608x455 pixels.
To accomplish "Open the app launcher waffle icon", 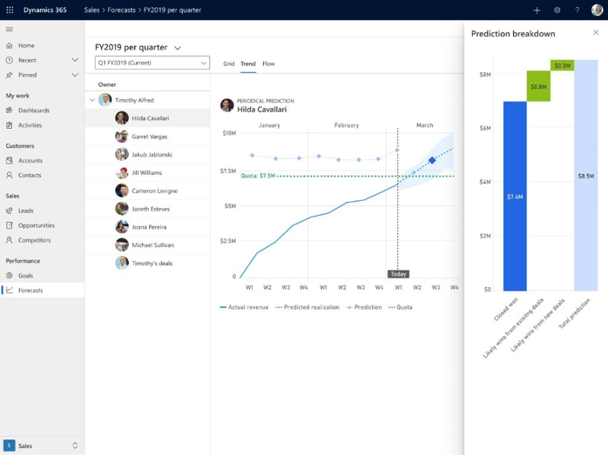I will pos(10,10).
